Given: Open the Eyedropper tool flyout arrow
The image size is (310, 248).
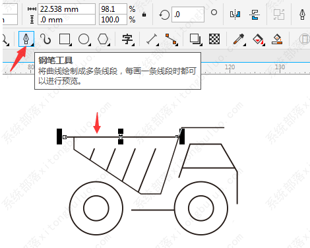Looking at the screenshot, I should 245,45.
